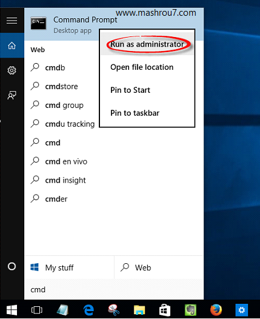Click the cmdstore web suggestion
The height and width of the screenshot is (319, 260).
[62, 87]
